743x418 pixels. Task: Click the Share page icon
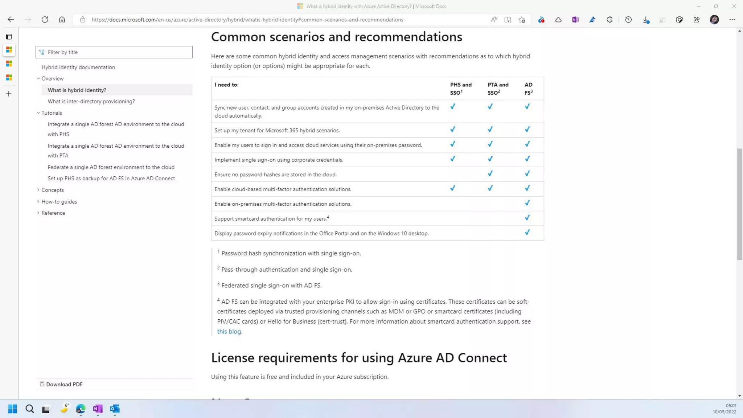click(696, 20)
